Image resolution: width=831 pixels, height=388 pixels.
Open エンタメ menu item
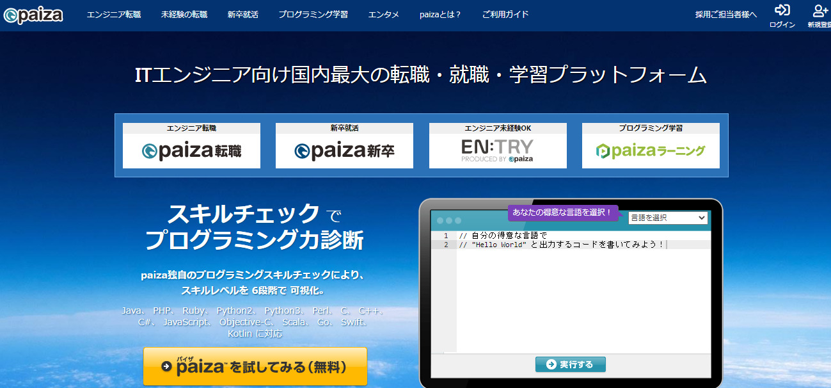click(384, 14)
